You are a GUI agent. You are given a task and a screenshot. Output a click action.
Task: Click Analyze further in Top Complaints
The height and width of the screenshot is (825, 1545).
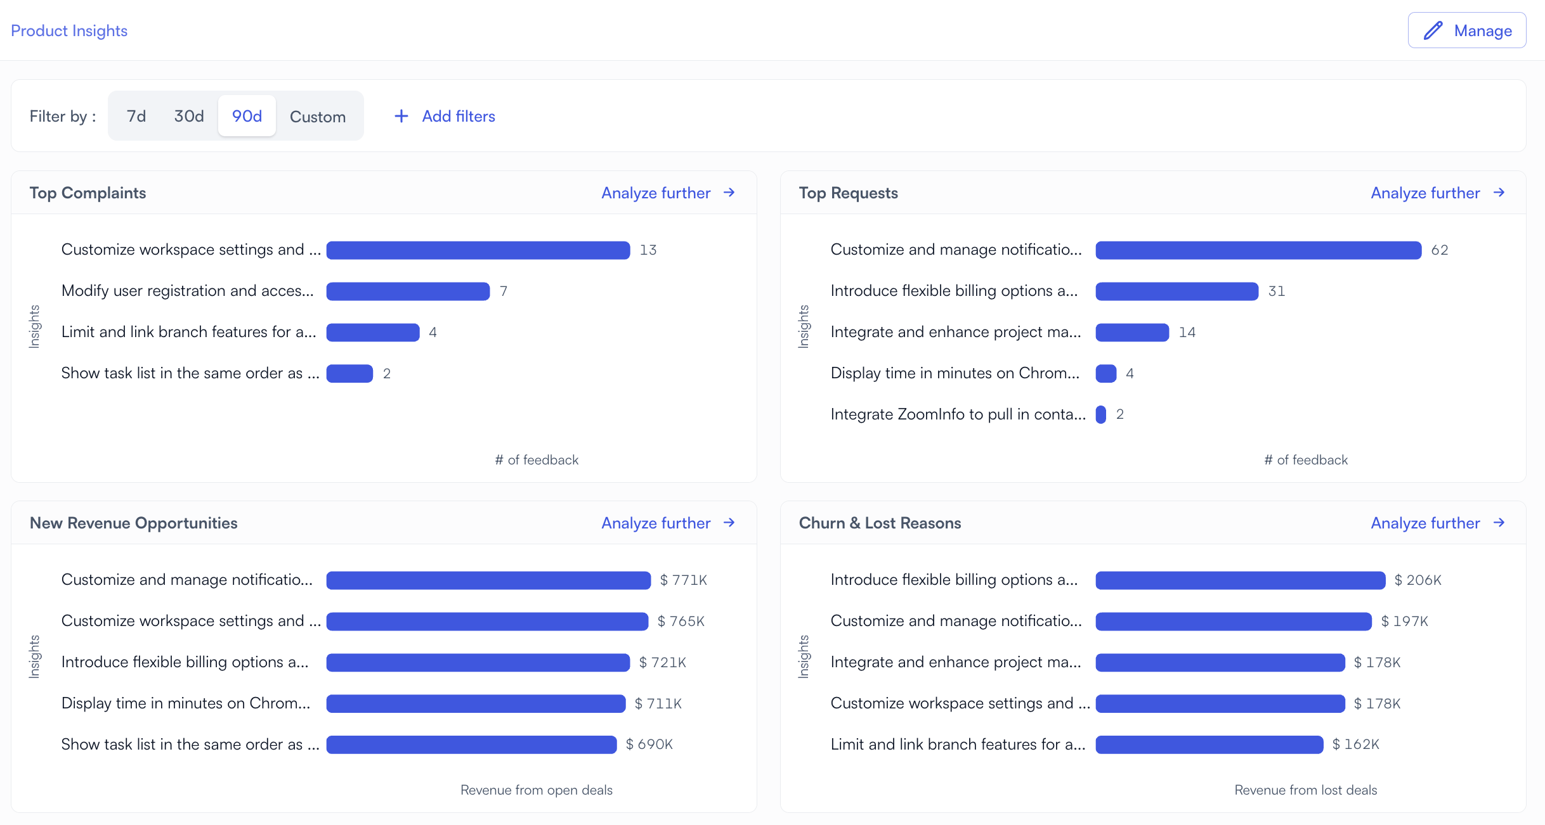click(656, 193)
